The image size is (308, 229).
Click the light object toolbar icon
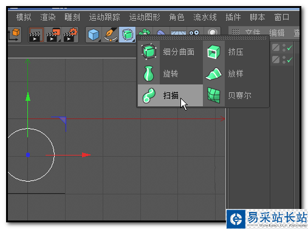213,32
